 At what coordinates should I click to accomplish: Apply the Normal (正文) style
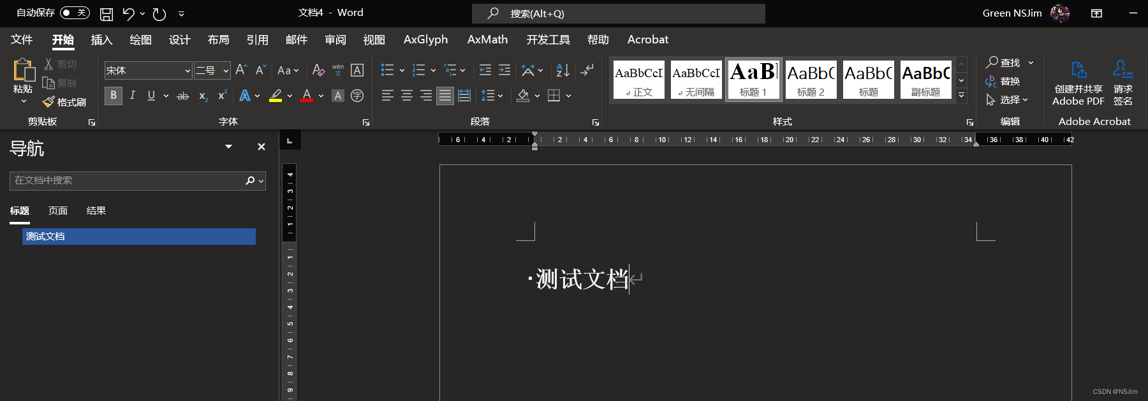point(638,79)
